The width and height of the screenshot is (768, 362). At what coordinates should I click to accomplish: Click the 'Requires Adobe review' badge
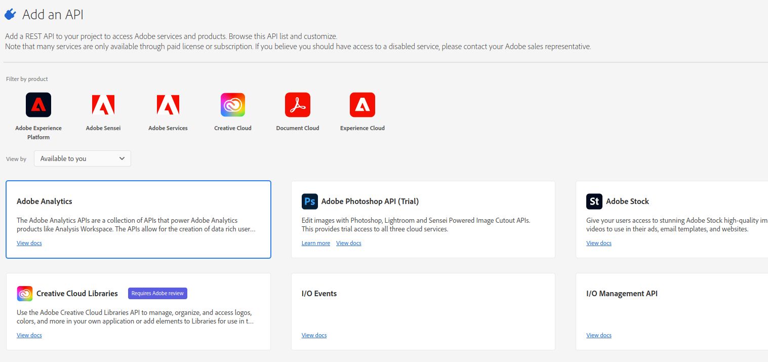[157, 293]
